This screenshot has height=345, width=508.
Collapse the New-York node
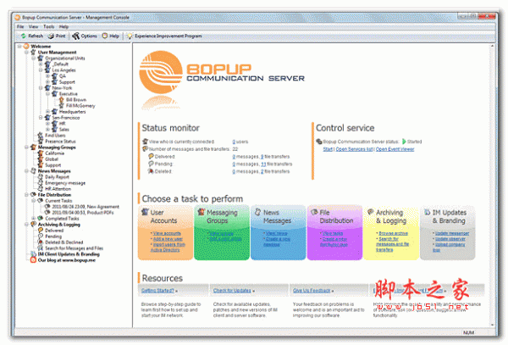point(41,88)
